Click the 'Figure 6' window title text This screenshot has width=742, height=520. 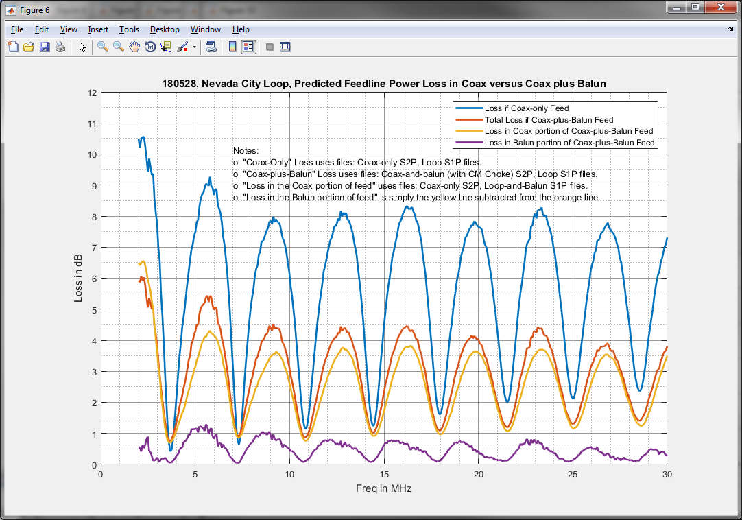(x=34, y=10)
